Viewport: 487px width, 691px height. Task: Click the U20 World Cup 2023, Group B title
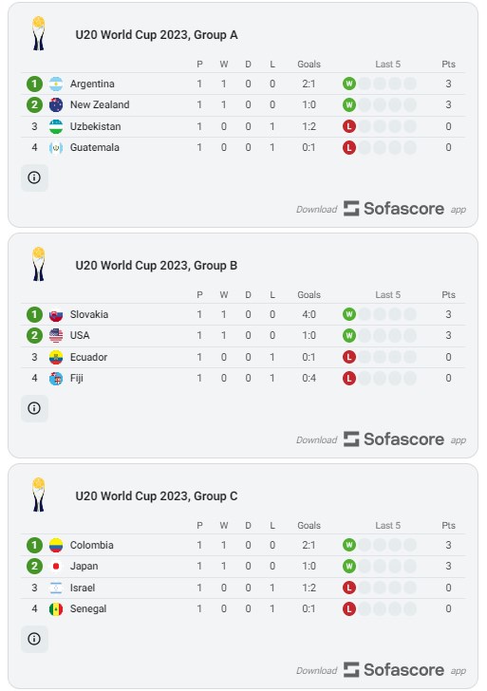click(157, 266)
